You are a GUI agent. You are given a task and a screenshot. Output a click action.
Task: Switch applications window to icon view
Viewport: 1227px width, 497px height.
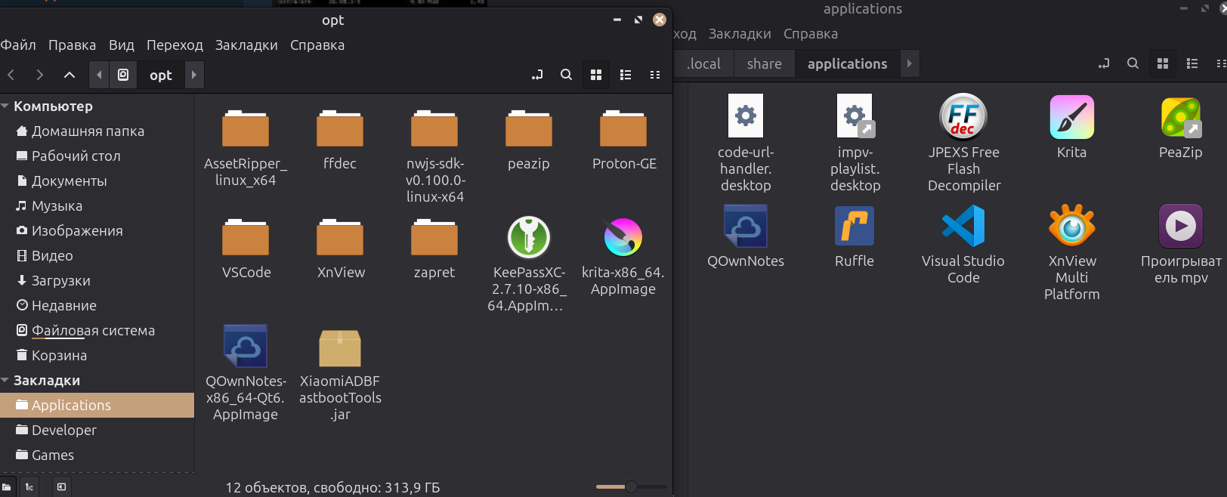[x=1163, y=63]
